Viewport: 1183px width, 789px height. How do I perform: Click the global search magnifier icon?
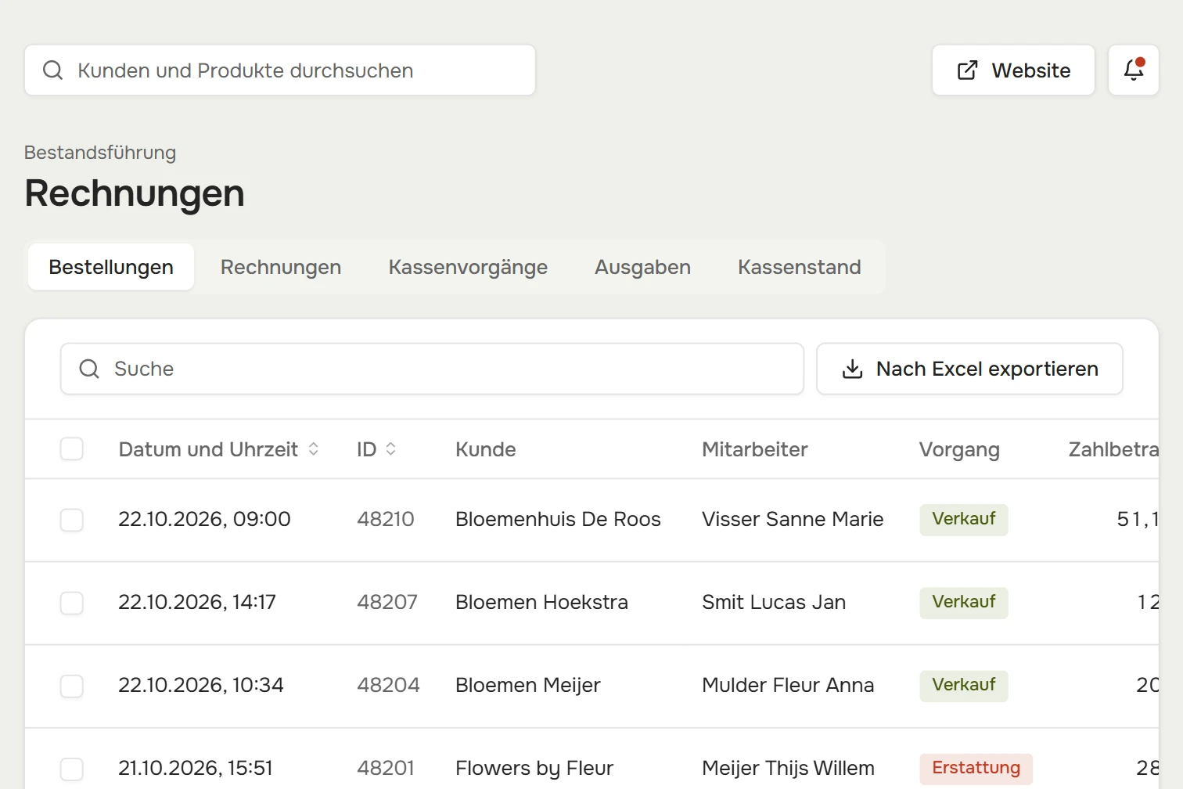click(52, 70)
